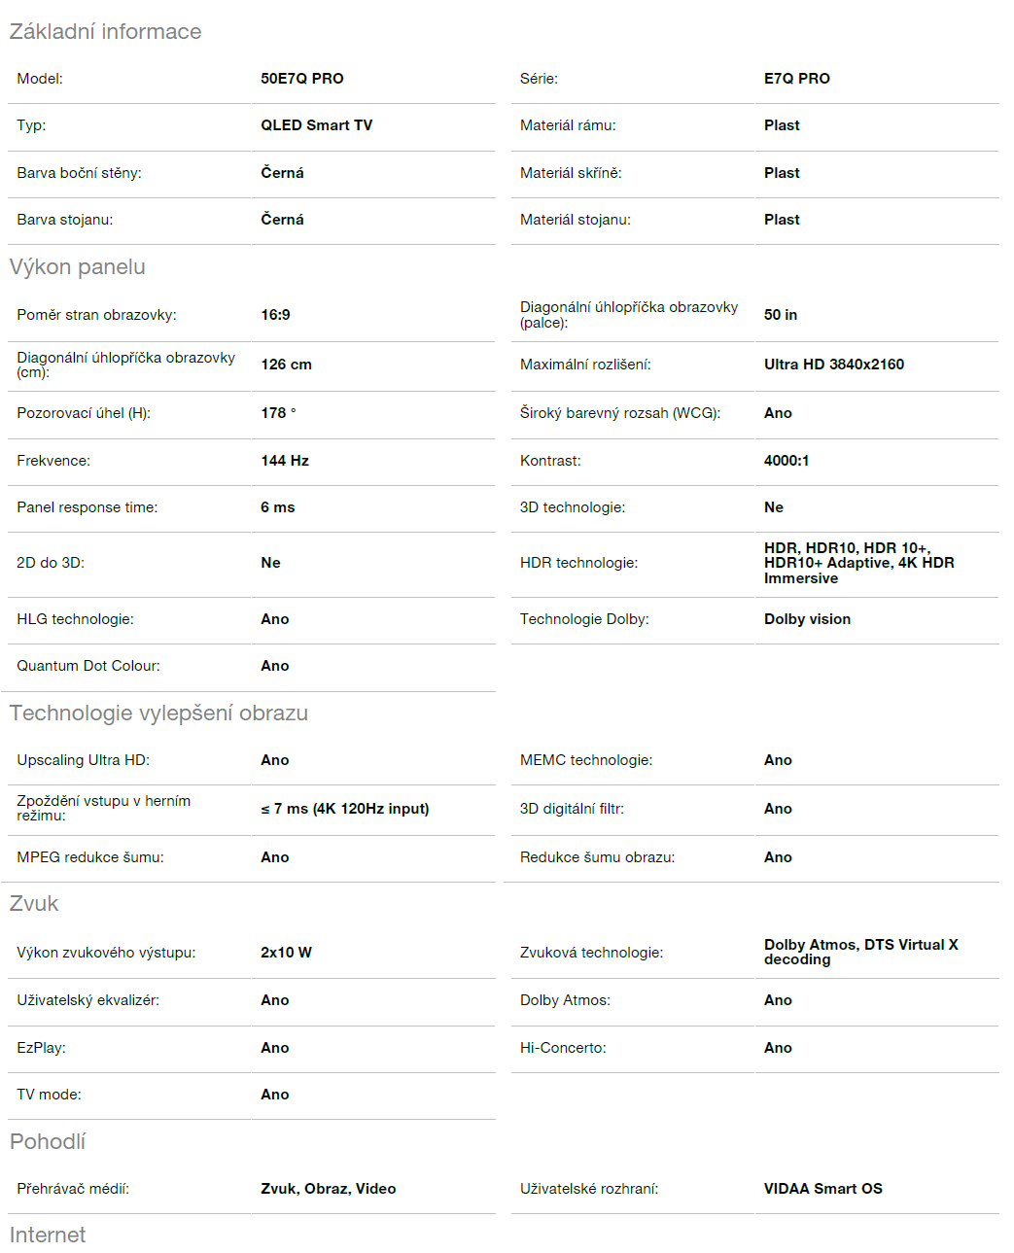The height and width of the screenshot is (1253, 1014).
Task: Select the Dolby vision value
Action: [x=807, y=619]
